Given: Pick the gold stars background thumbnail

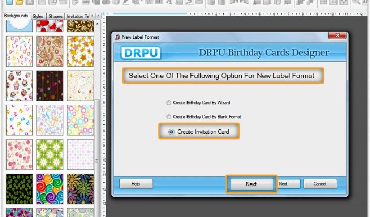Looking at the screenshot, I should [x=81, y=51].
